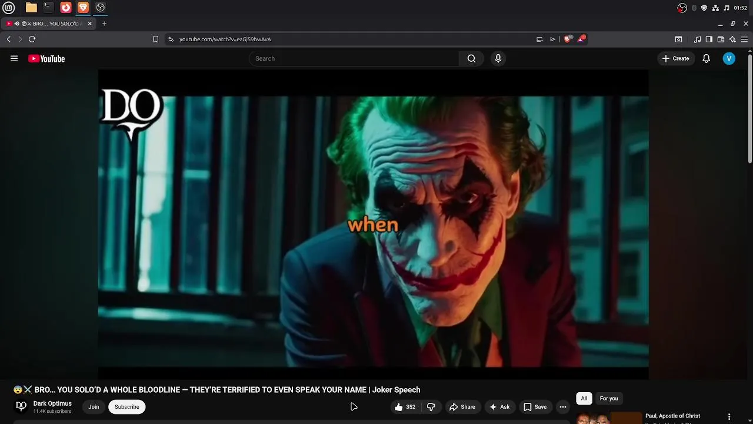
Task: Open Brave Wallet toolbar icon
Action: [721, 39]
